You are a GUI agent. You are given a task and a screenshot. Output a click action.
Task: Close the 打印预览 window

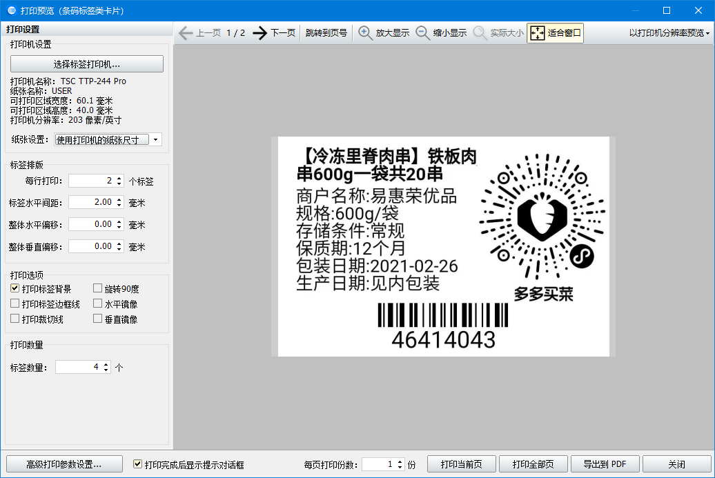[698, 10]
